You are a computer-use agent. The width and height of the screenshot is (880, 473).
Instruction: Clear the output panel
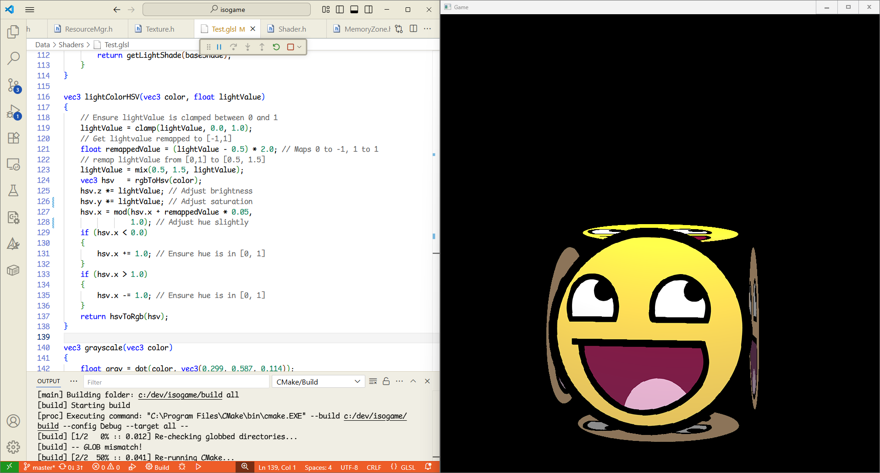point(373,381)
